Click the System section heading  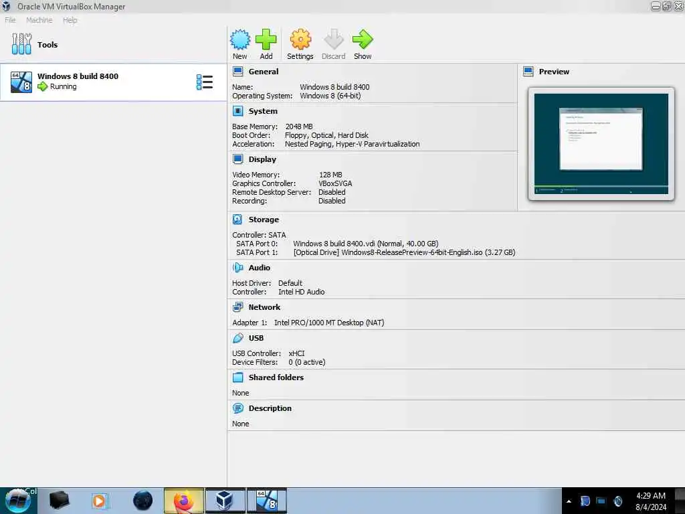pos(263,111)
